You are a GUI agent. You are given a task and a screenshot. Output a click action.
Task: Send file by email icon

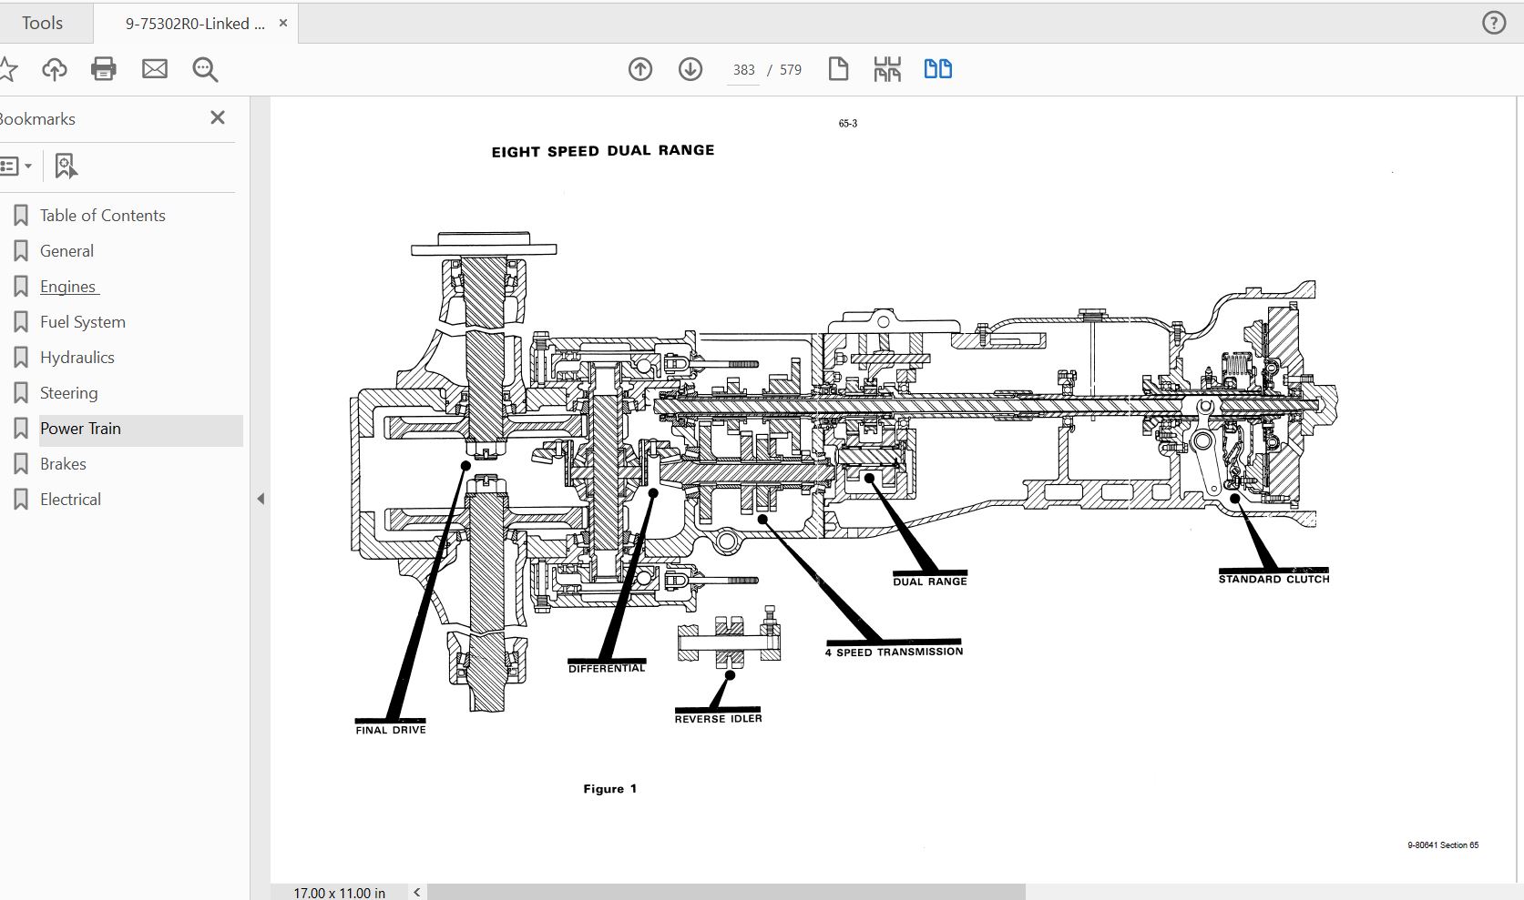click(155, 69)
